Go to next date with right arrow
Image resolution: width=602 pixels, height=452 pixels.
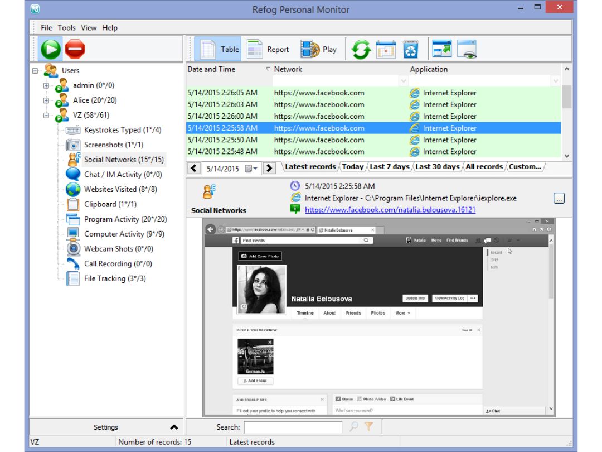pyautogui.click(x=269, y=169)
